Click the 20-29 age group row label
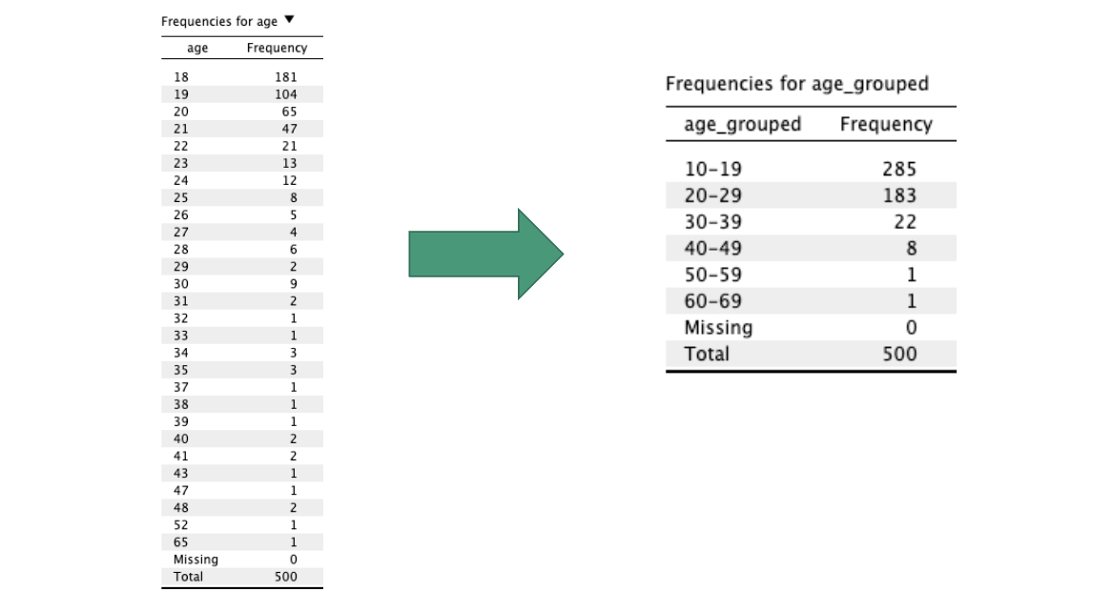 coord(712,195)
